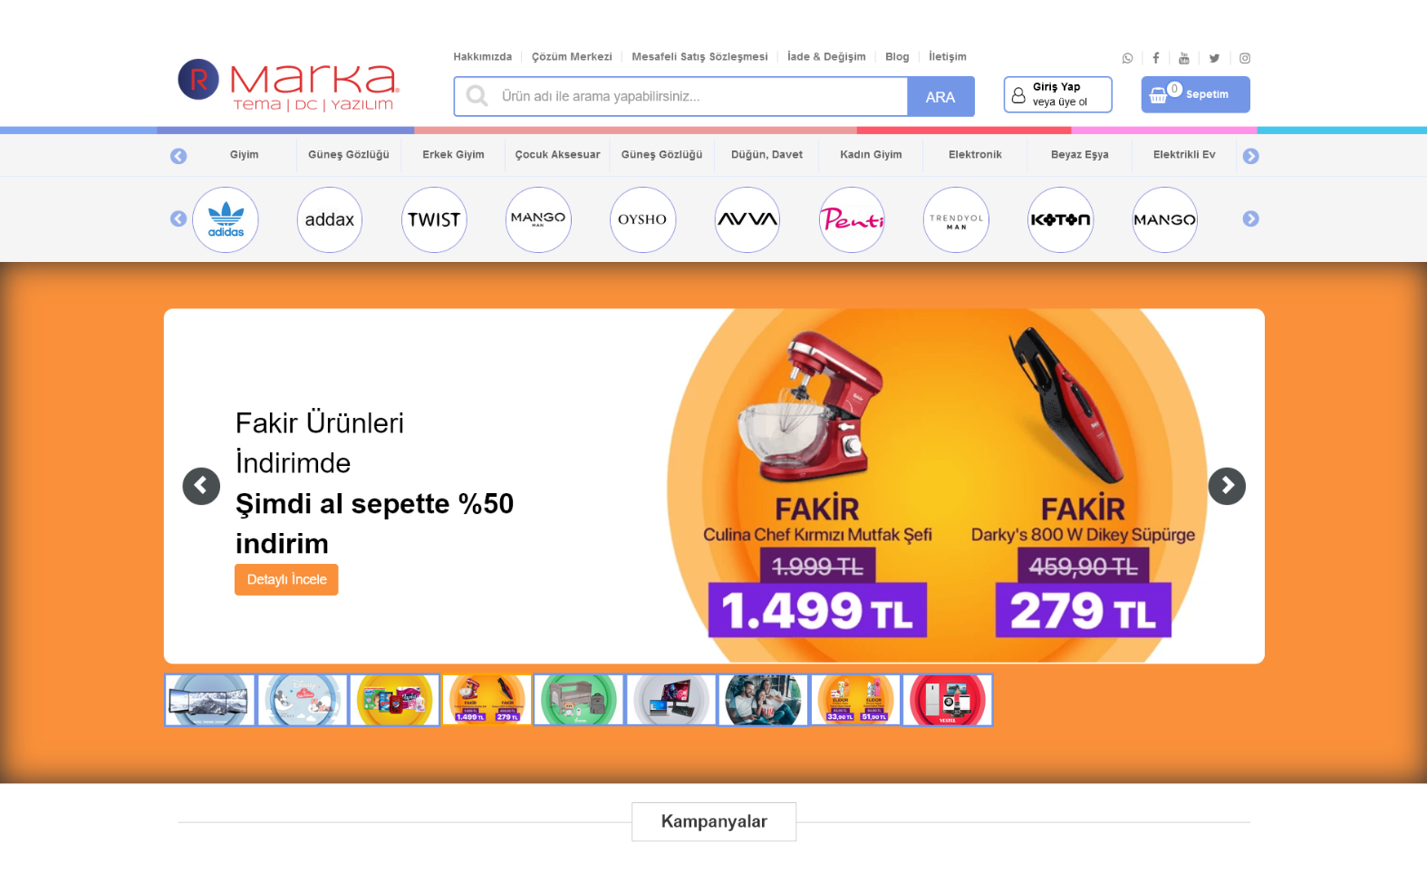Open the Çözüm Merkezi link
The height and width of the screenshot is (892, 1427).
[572, 56]
